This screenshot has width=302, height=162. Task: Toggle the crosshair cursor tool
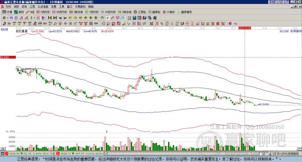[x=107, y=18]
